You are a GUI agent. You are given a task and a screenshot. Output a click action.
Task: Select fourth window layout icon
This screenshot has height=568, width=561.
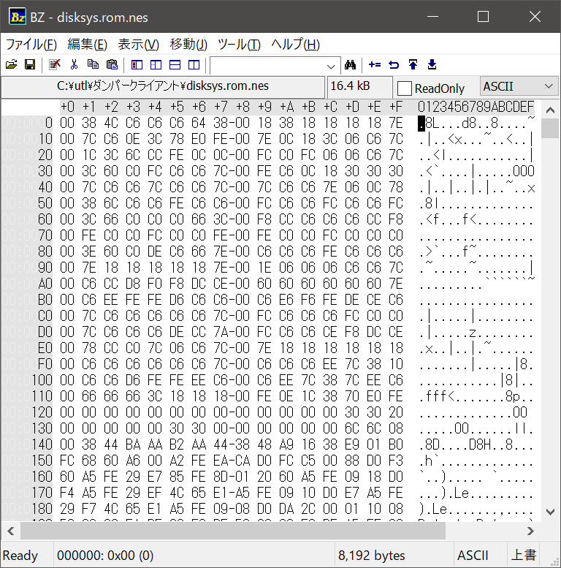[x=194, y=65]
